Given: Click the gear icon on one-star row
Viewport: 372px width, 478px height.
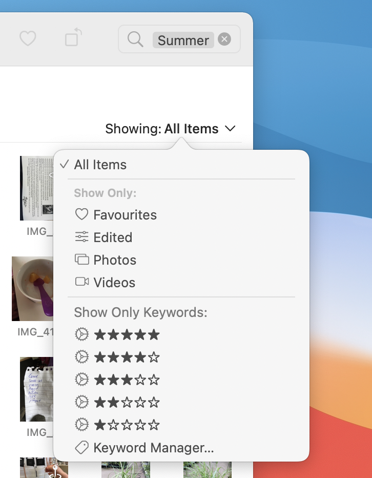Looking at the screenshot, I should [x=81, y=425].
